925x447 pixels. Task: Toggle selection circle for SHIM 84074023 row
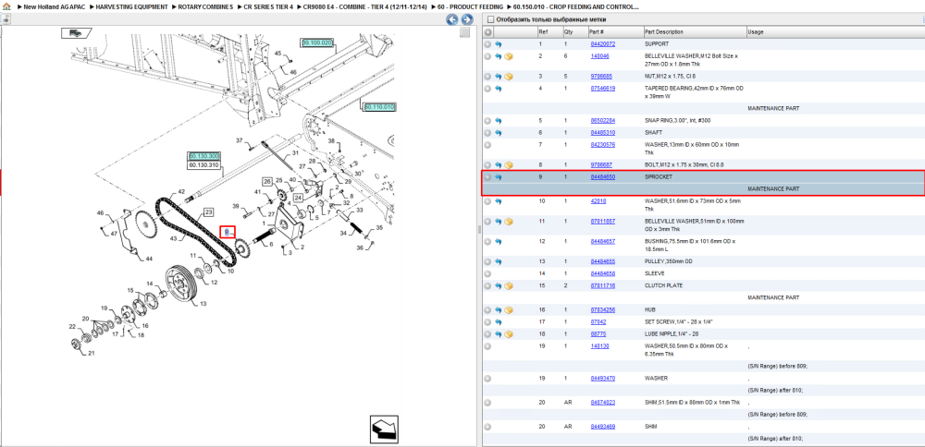coord(487,403)
